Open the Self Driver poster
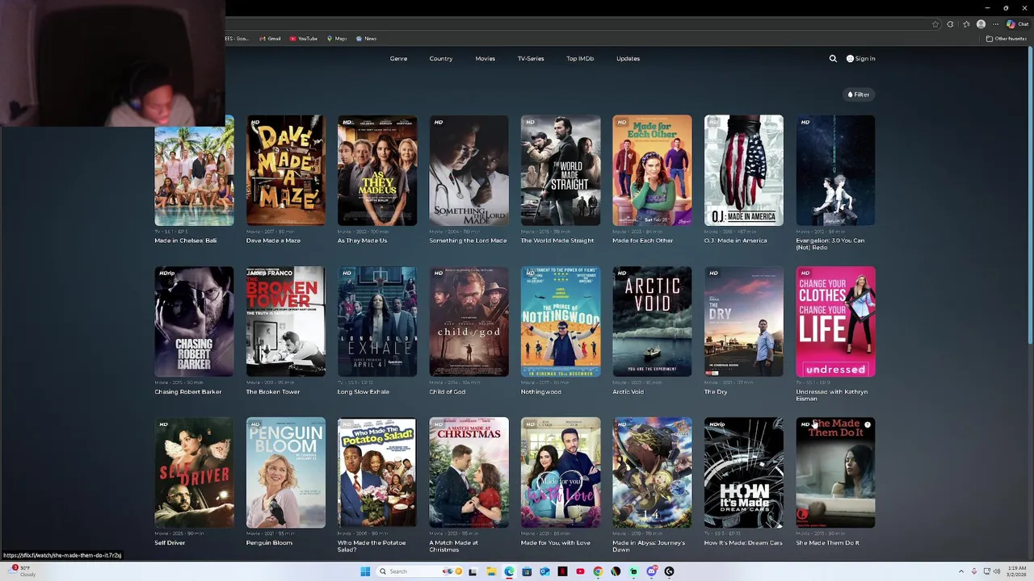 tap(194, 472)
